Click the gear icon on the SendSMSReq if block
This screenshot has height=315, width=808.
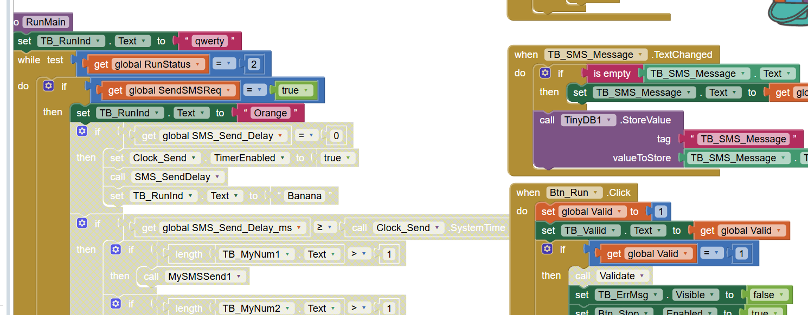pyautogui.click(x=49, y=86)
